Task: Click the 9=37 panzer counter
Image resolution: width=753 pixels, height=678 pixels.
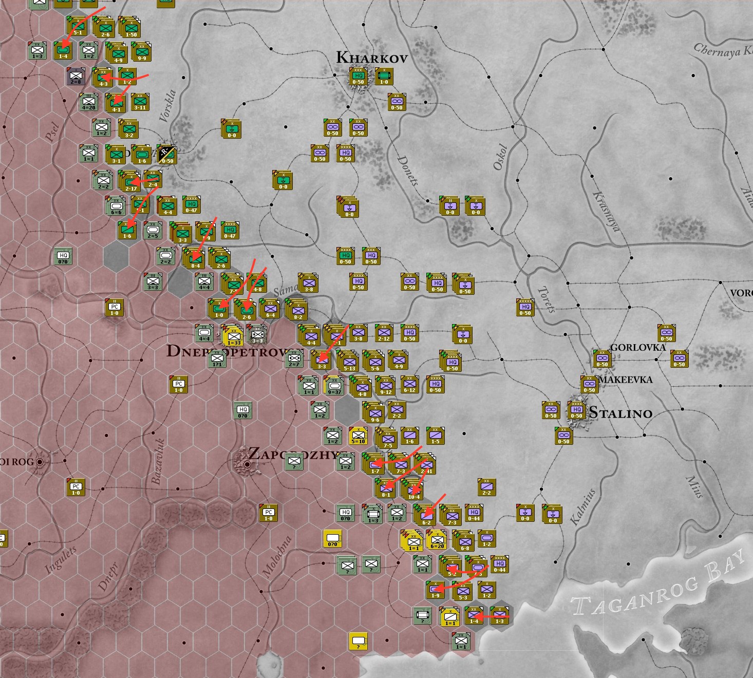Action: 334,385
